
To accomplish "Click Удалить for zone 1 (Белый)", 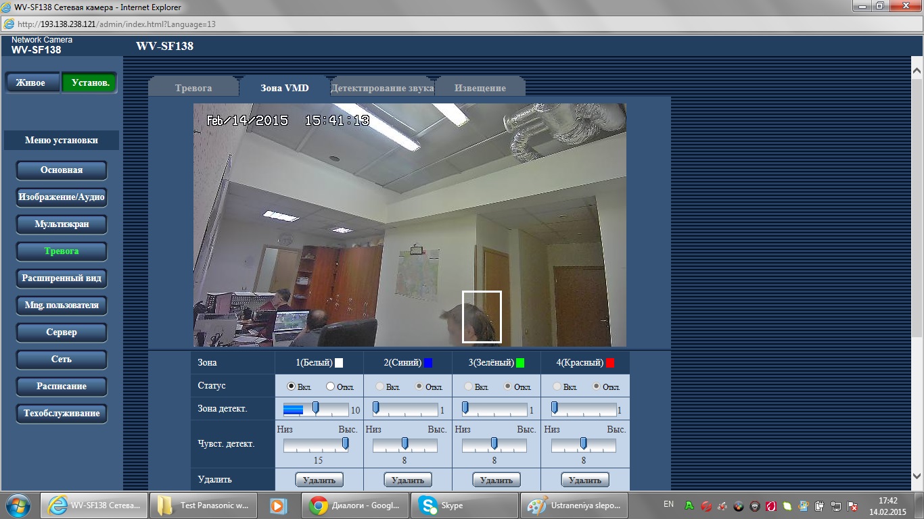I will tap(319, 480).
